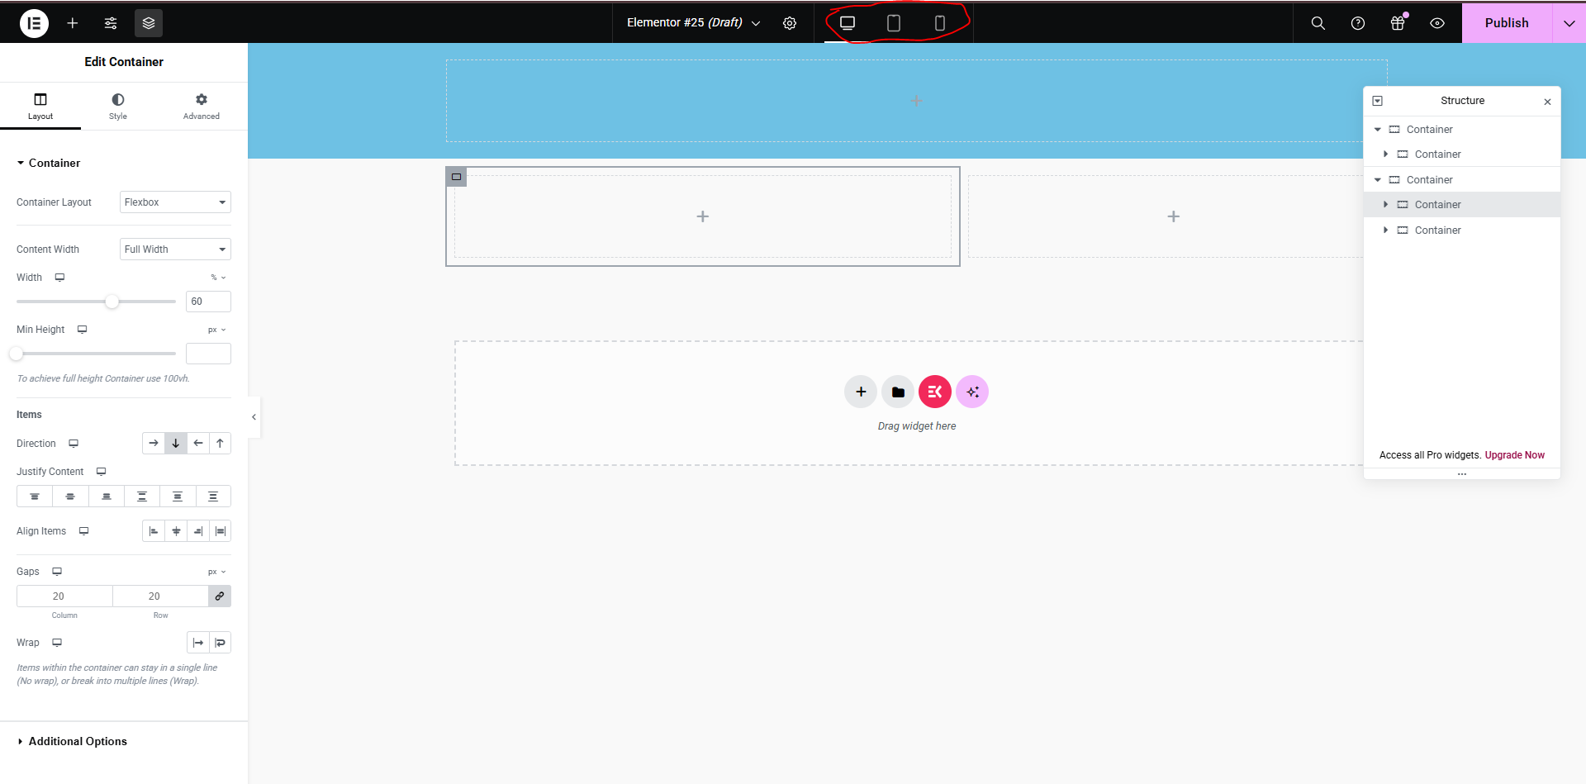The width and height of the screenshot is (1586, 784).
Task: Click the Elementor logo menu icon
Action: point(34,23)
